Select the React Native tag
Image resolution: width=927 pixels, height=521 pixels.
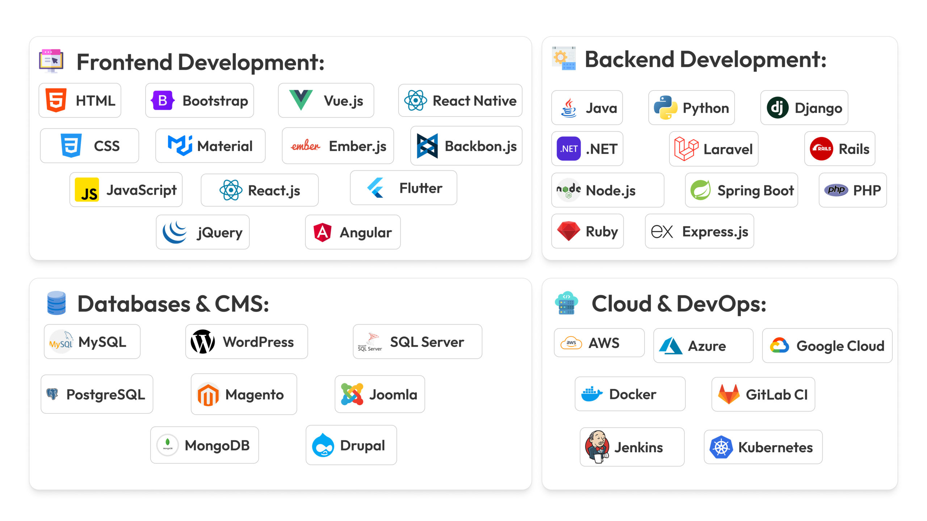460,101
